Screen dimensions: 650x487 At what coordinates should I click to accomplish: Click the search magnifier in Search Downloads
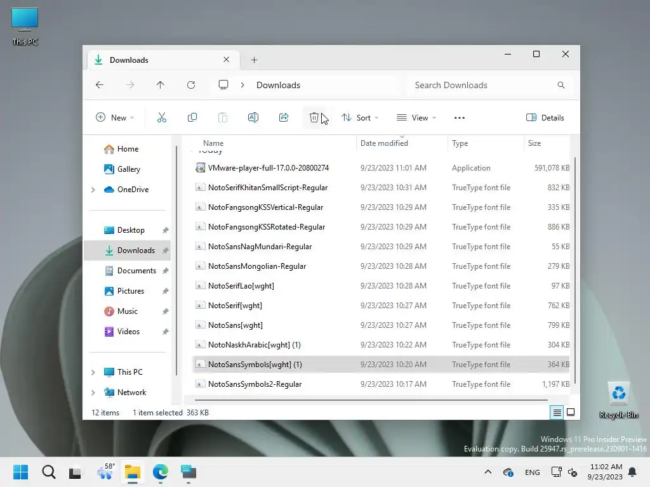561,85
